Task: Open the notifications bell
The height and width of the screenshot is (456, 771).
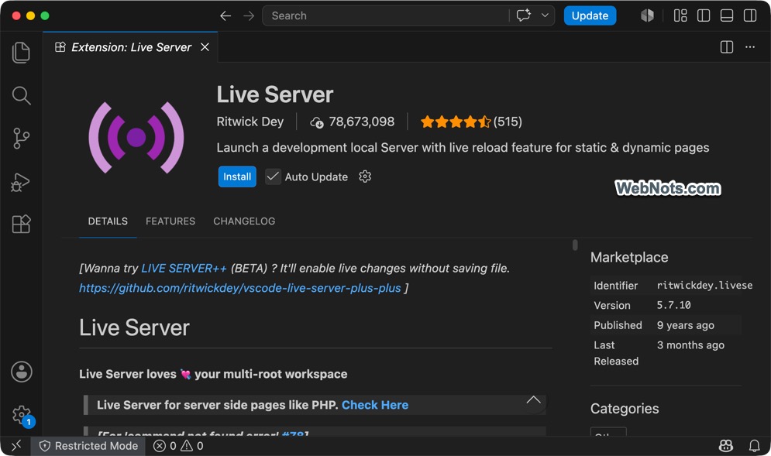Action: point(754,446)
